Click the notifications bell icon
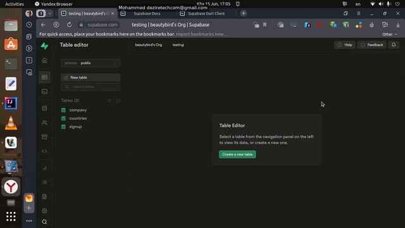The height and width of the screenshot is (228, 405). click(x=394, y=45)
